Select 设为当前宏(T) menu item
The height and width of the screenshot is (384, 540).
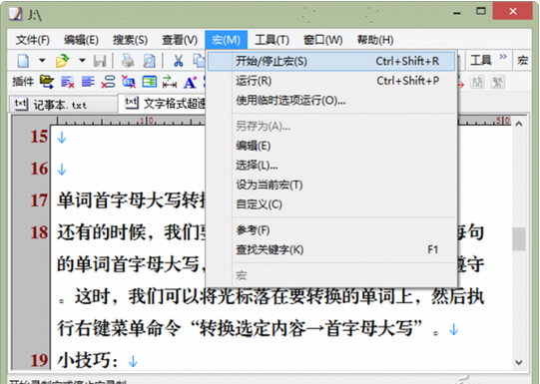coord(331,186)
